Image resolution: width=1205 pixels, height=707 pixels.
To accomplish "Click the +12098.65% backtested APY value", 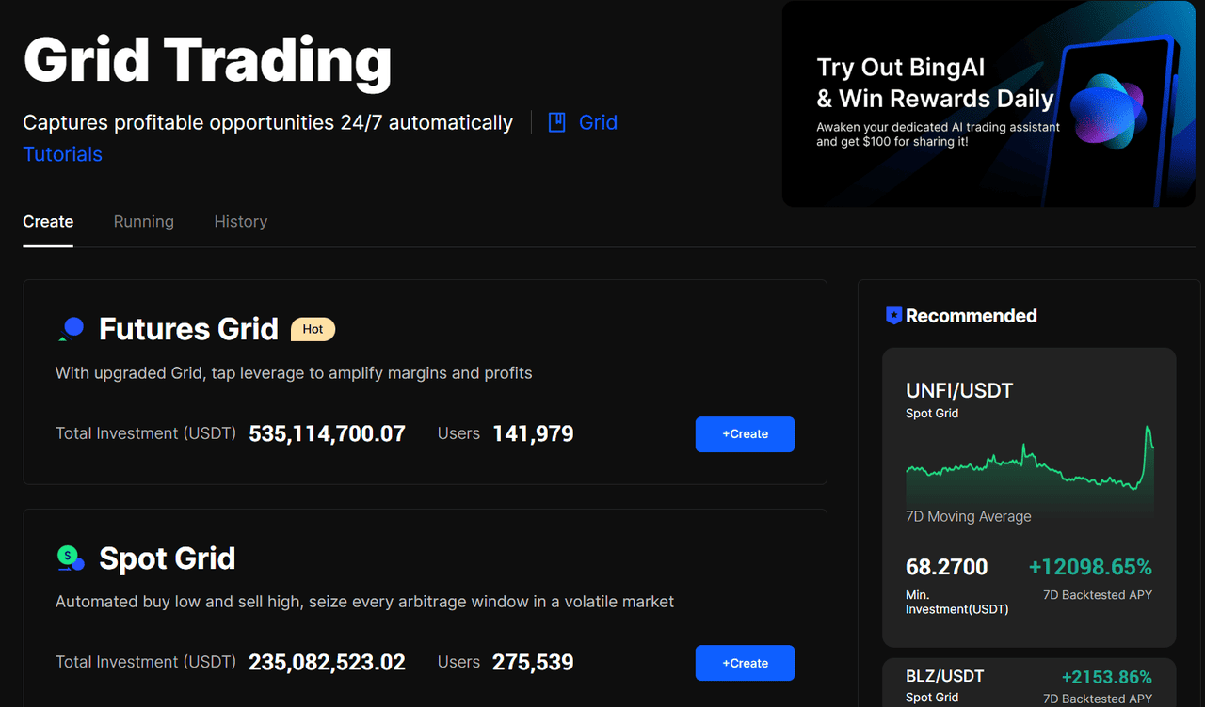I will click(x=1089, y=567).
